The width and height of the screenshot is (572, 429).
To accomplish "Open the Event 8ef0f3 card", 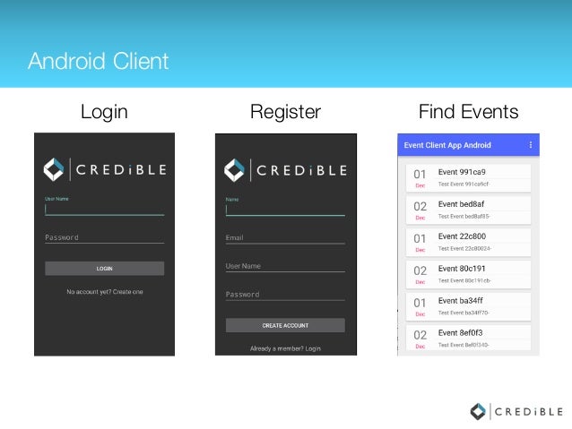I will (x=468, y=338).
